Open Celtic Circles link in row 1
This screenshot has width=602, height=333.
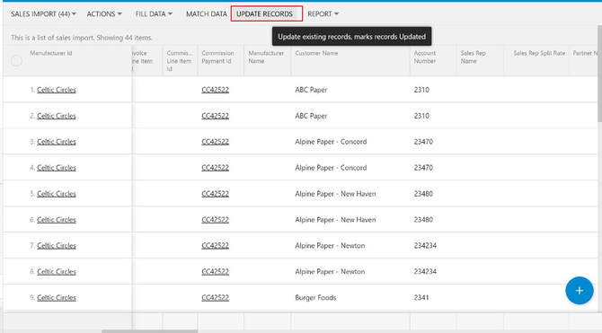56,90
